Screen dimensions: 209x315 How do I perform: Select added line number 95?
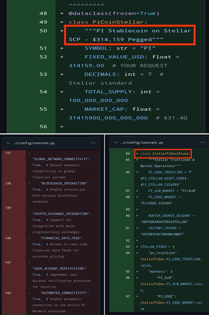pos(128,271)
